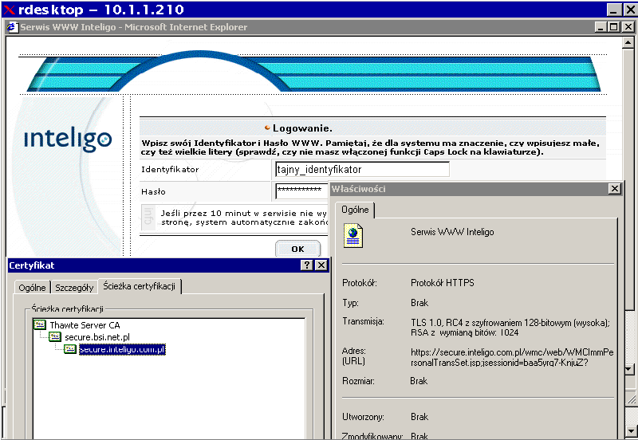This screenshot has height=440, width=638.
Task: Maximize the Internet Explorer window
Action: pyautogui.click(x=614, y=27)
